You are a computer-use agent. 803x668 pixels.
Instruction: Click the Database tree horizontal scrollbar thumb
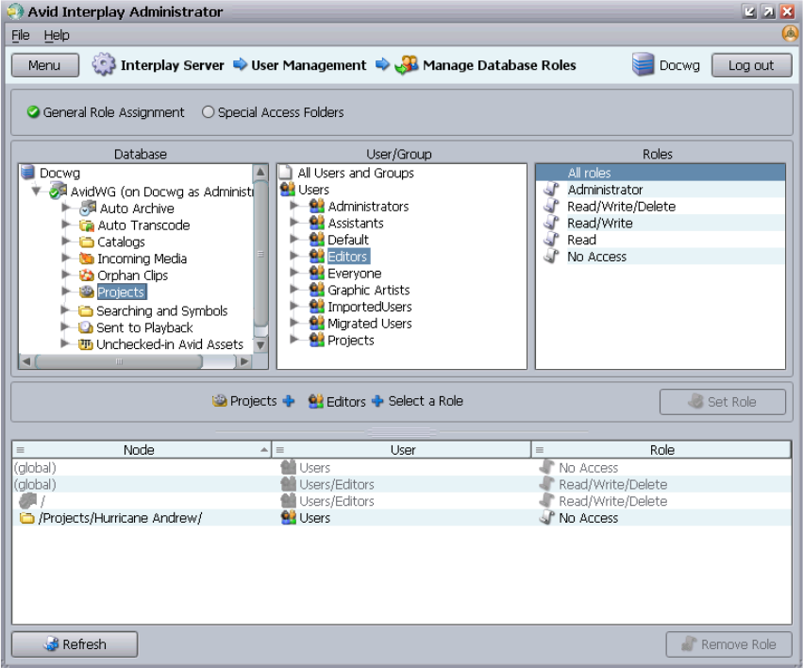coord(119,361)
